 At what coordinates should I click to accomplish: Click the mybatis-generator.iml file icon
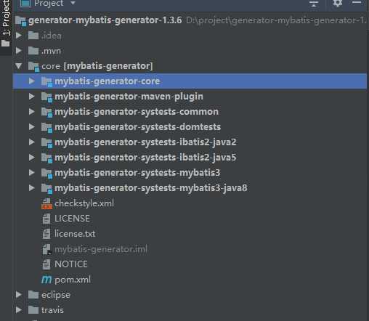point(46,249)
